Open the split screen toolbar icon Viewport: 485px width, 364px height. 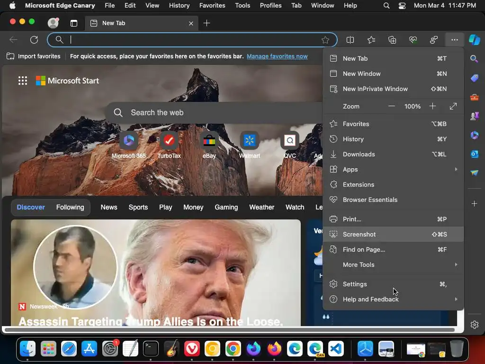coord(350,40)
